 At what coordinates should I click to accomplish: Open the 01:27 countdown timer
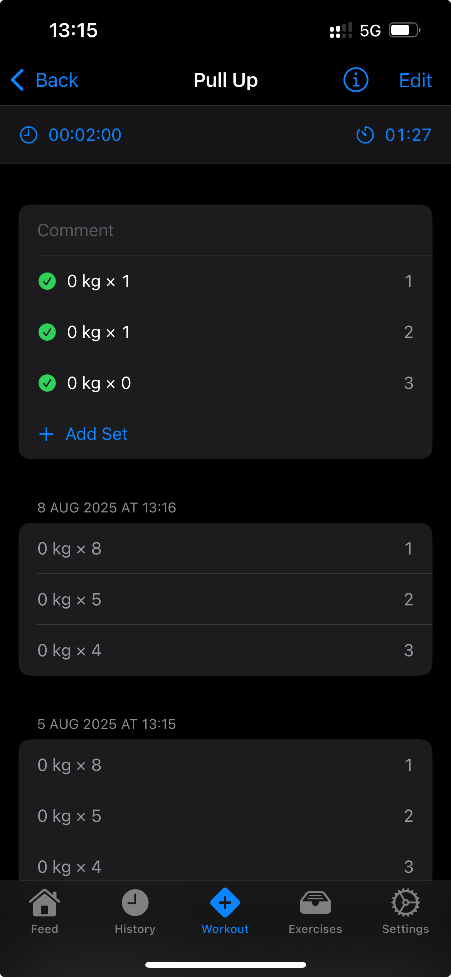pyautogui.click(x=408, y=135)
